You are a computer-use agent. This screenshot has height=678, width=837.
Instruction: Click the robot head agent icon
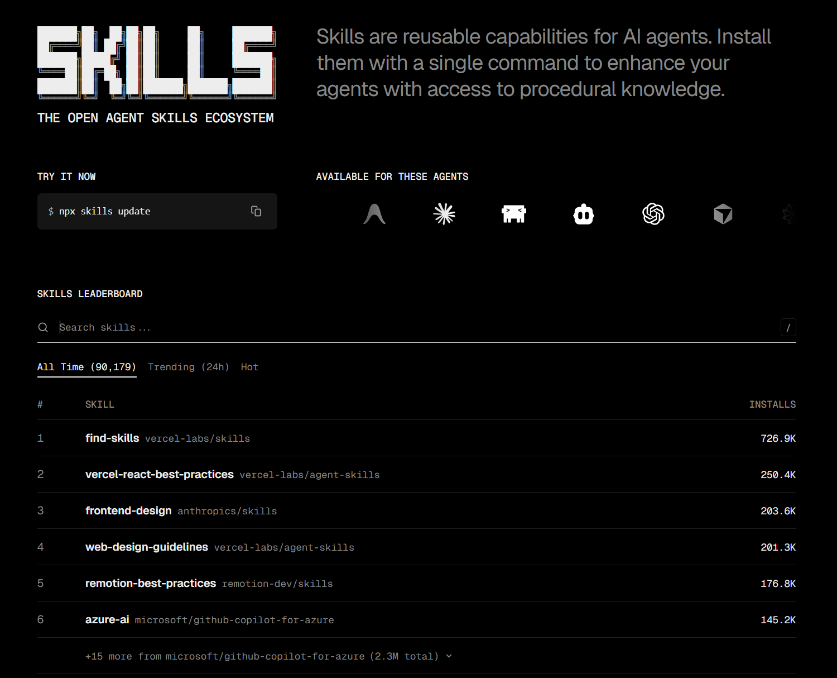[584, 213]
